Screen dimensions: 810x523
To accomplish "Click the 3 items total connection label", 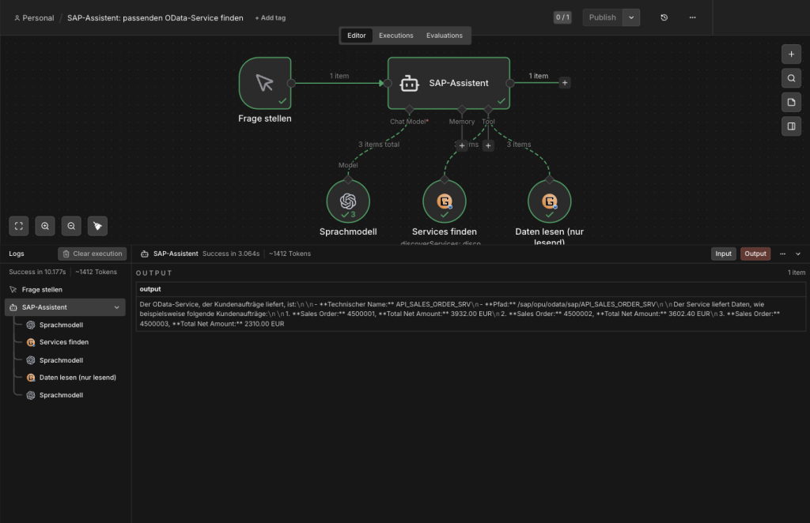I will (379, 145).
